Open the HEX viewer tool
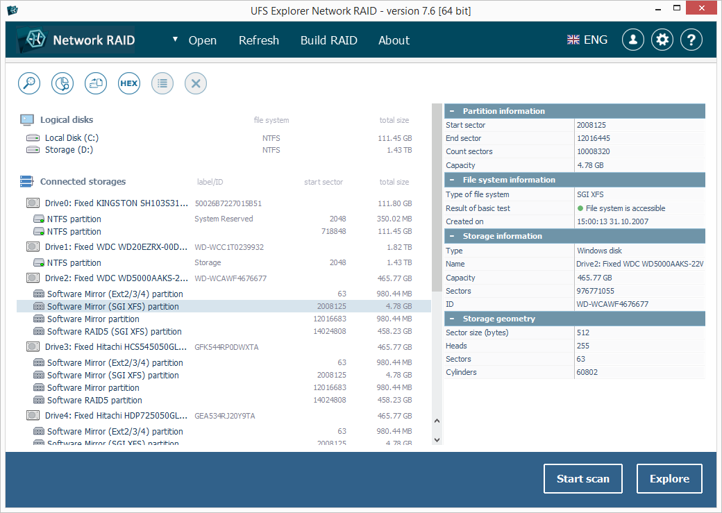Image resolution: width=722 pixels, height=513 pixels. tap(129, 83)
